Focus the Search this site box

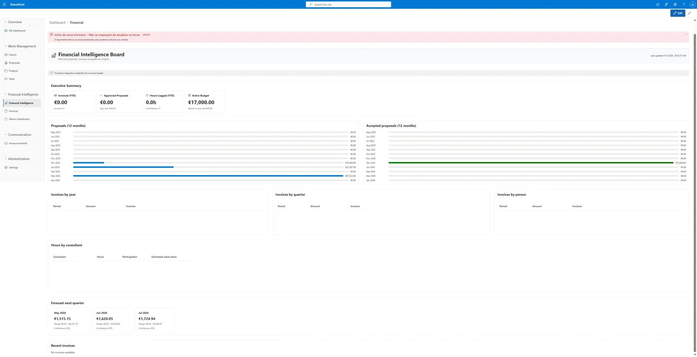(x=348, y=4)
